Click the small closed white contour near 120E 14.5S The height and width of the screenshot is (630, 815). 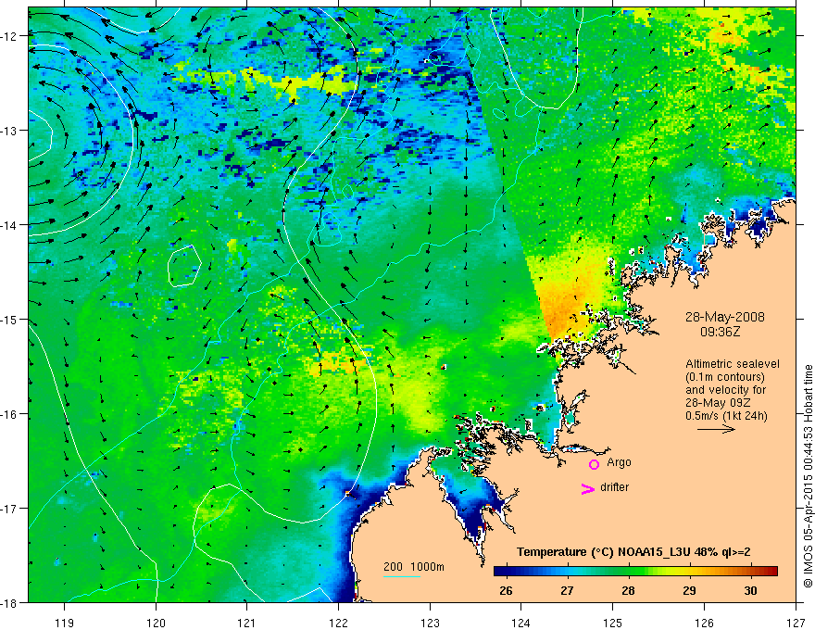pos(184,266)
